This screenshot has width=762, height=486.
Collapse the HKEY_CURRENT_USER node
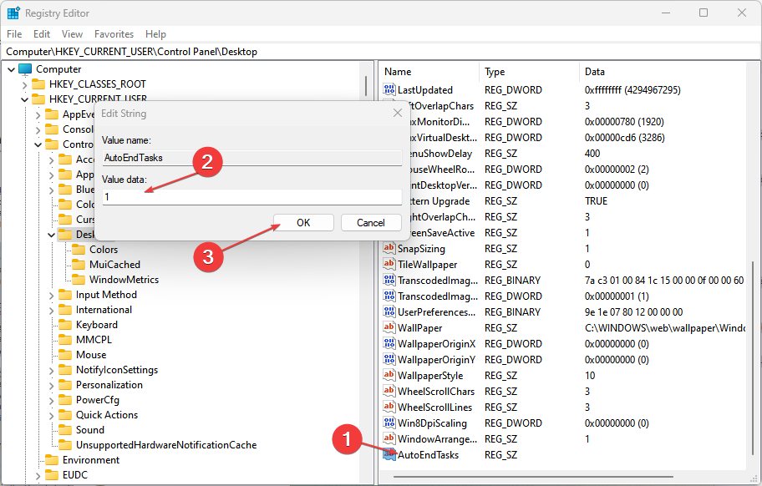pos(24,99)
